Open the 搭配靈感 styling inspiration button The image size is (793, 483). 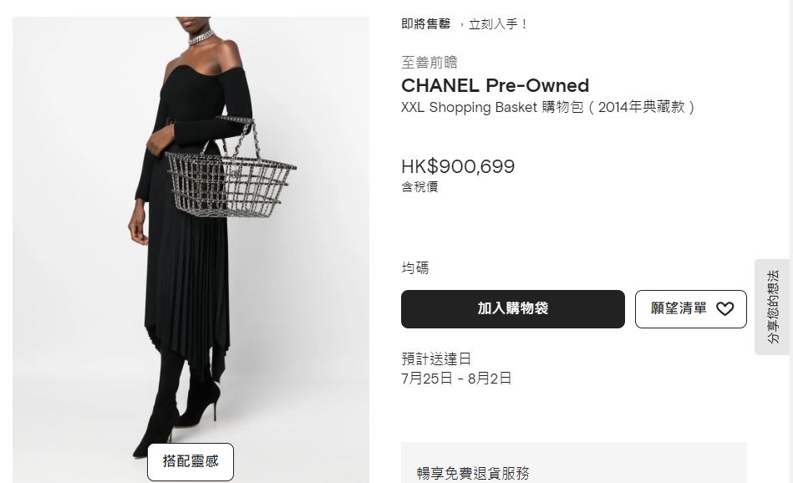point(191,462)
